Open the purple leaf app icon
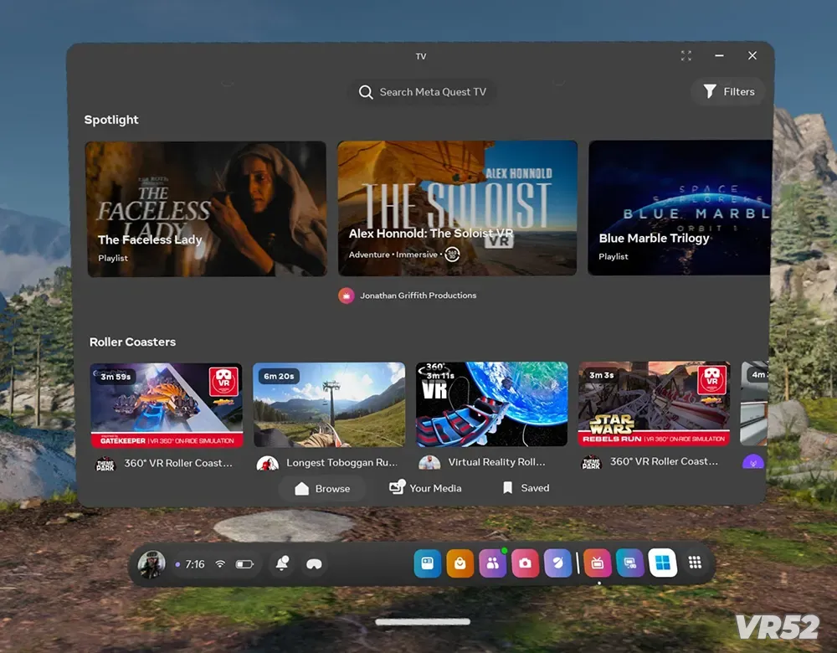This screenshot has width=837, height=653. coord(557,563)
